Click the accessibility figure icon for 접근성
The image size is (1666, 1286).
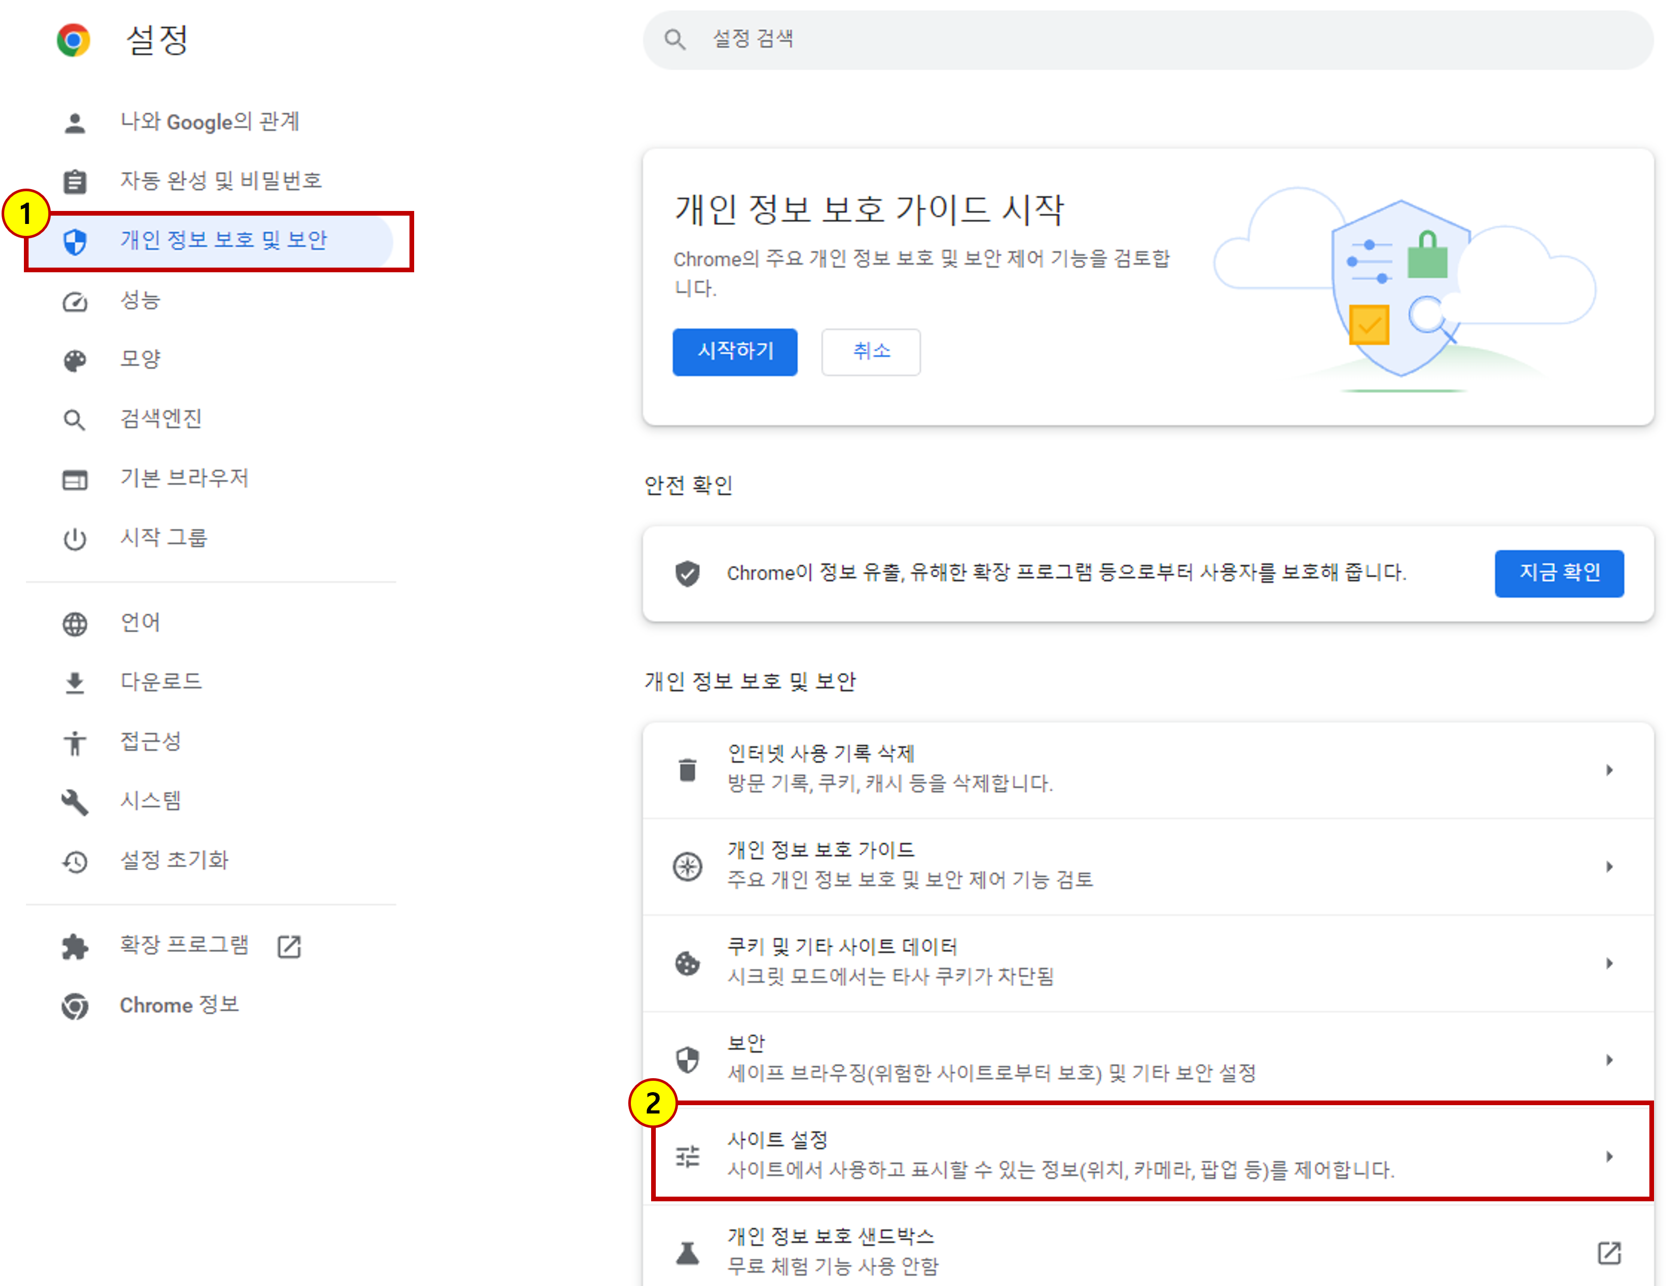[x=75, y=742]
